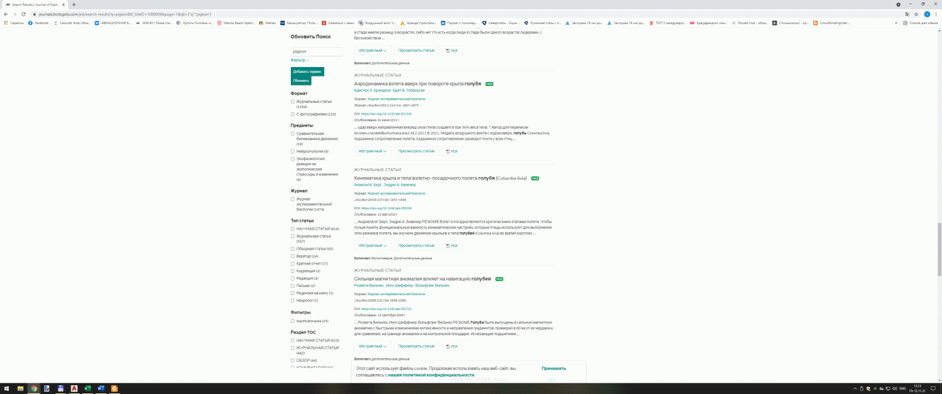Image resolution: width=942 pixels, height=394 pixels.
Task: Open Excel from the taskbar
Action: click(87, 389)
